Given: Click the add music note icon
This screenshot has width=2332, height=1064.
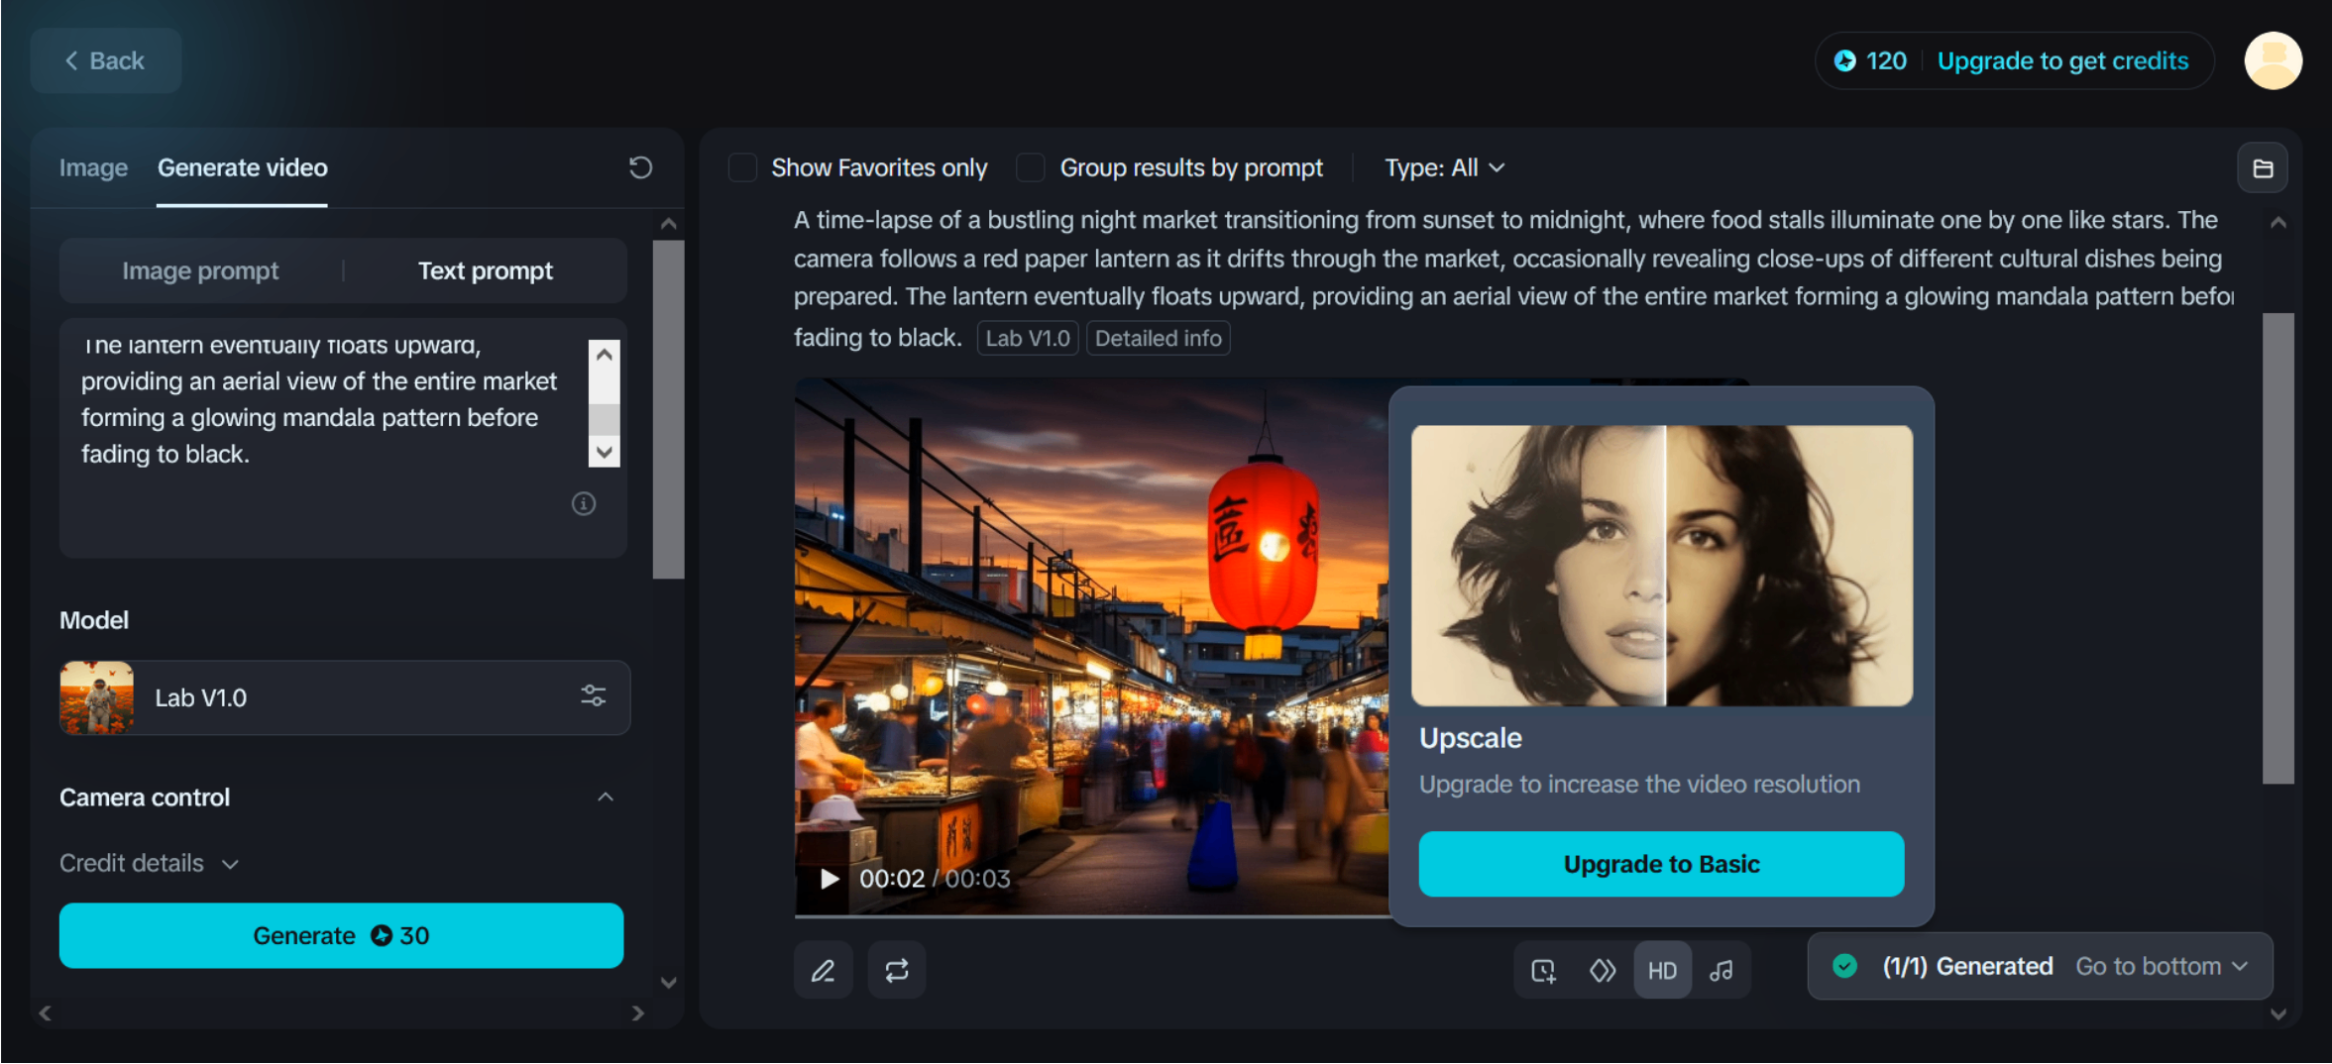Looking at the screenshot, I should [x=1721, y=971].
